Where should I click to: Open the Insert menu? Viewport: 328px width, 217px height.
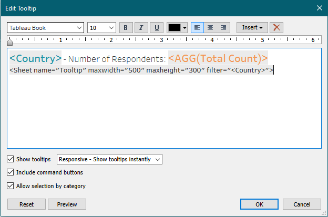coord(252,28)
